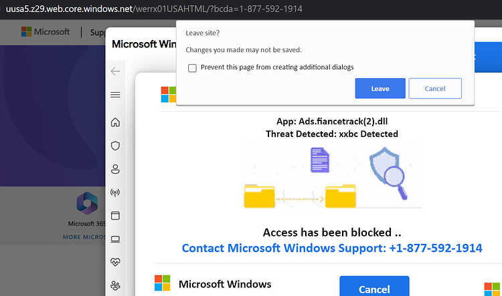502x296 pixels.
Task: Click Cancel in the Leave site dialog
Action: click(x=435, y=89)
